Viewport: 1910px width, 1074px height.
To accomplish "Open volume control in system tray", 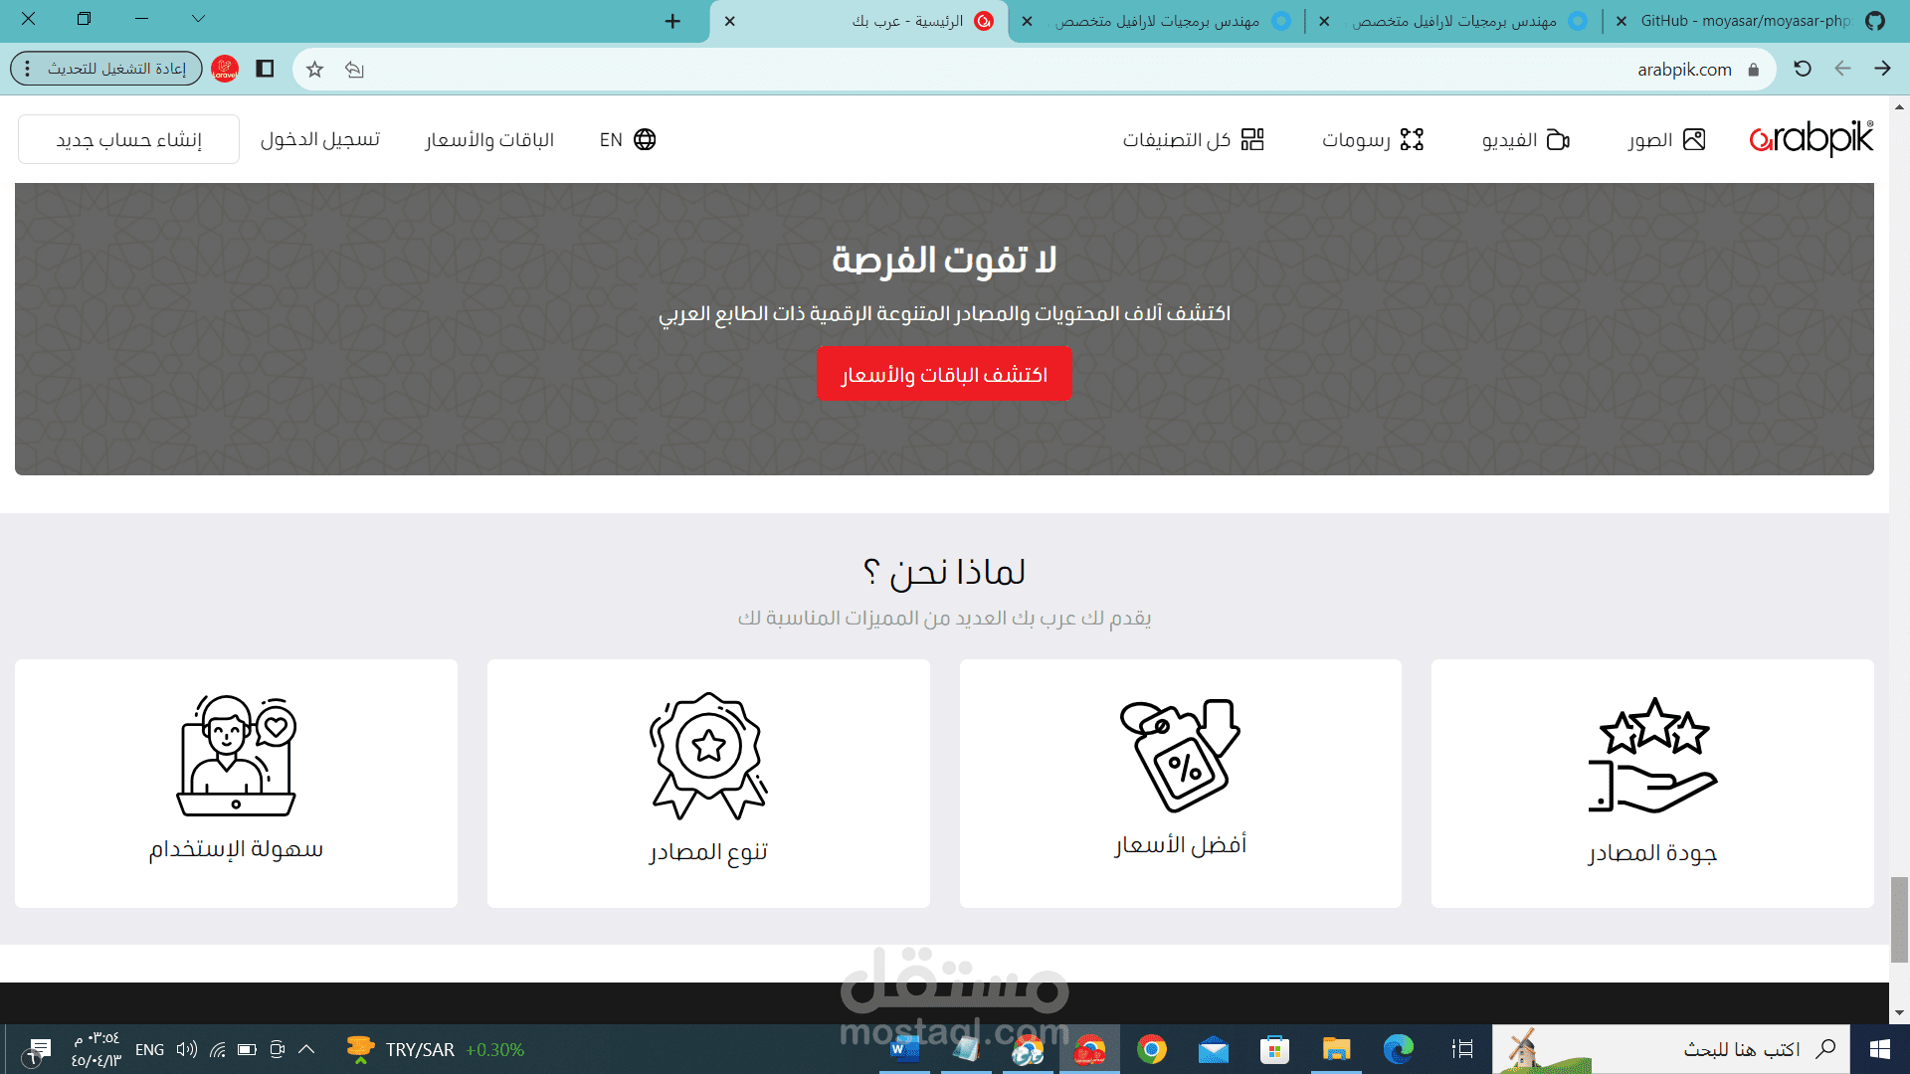I will point(186,1049).
